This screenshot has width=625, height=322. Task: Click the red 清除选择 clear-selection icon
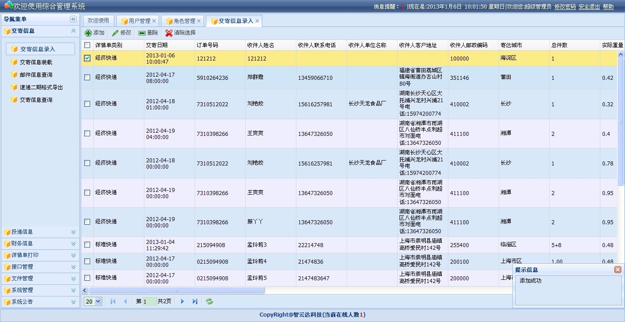coord(169,33)
